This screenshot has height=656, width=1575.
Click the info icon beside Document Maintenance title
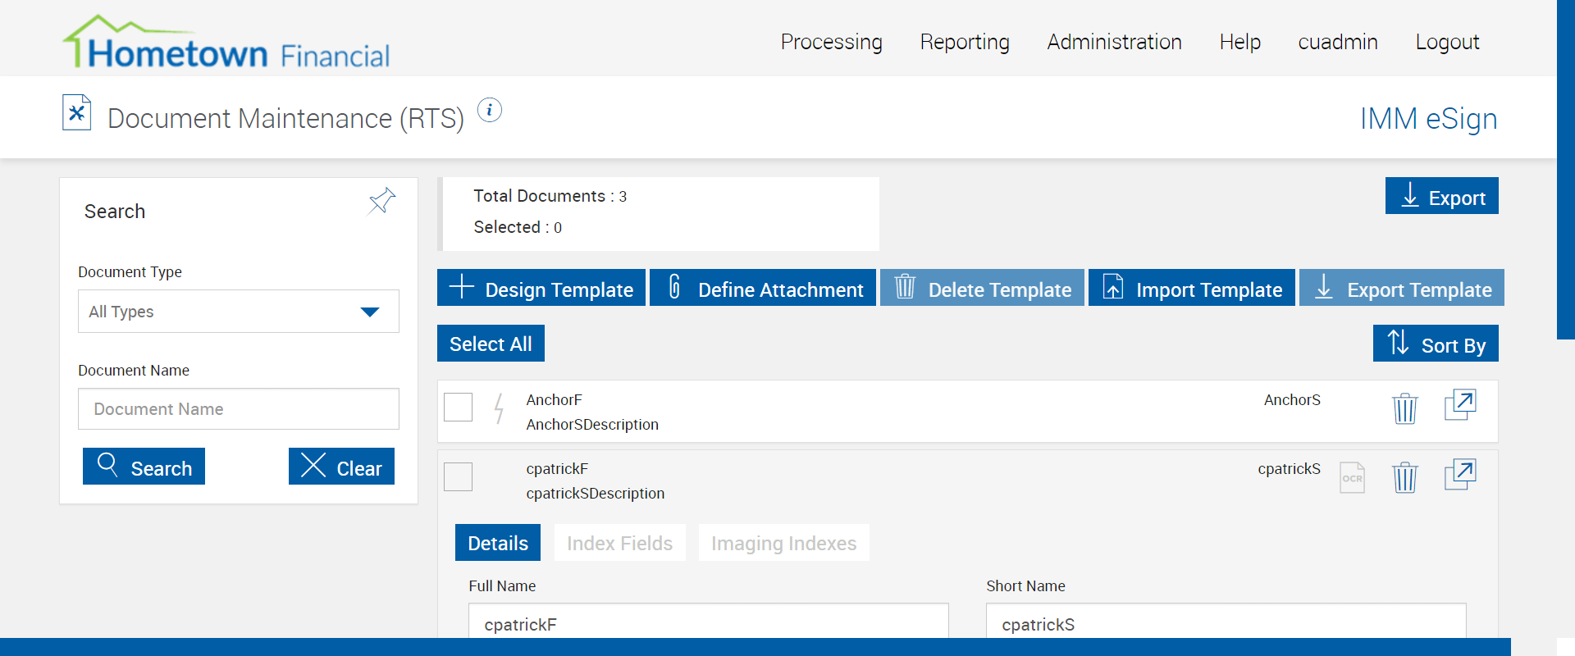click(489, 110)
